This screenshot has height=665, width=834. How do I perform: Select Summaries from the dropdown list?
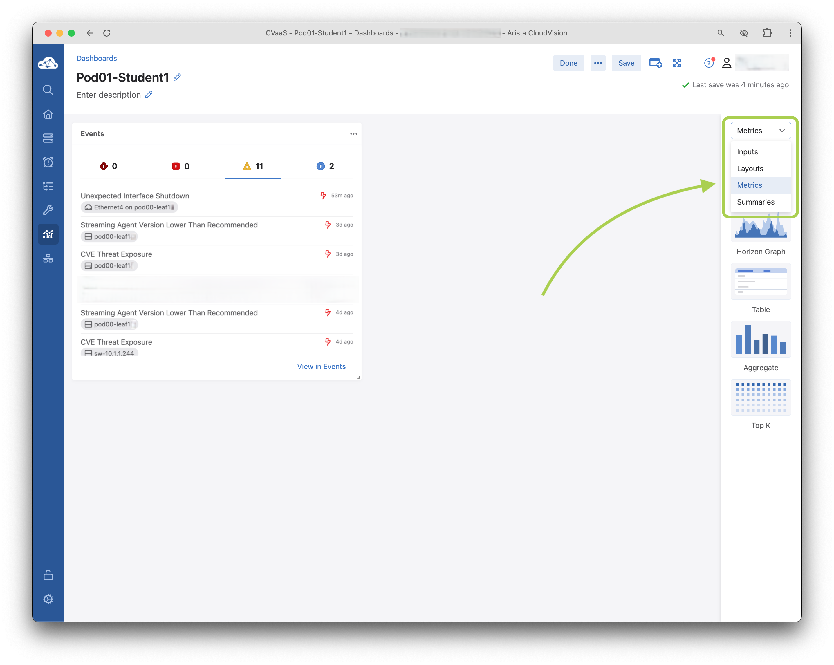[755, 202]
